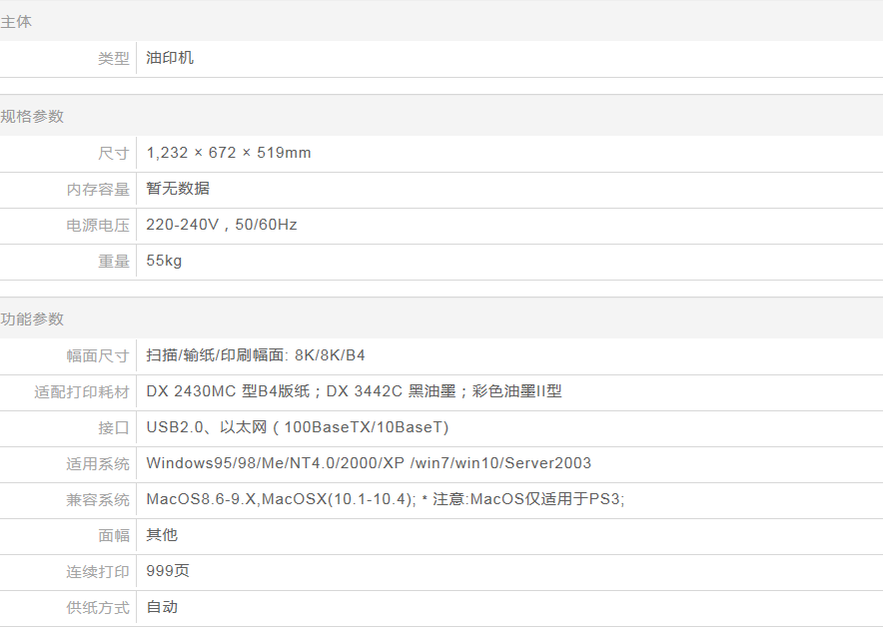The image size is (883, 628).
Task: Click the 规格参数 section header
Action: pos(32,116)
